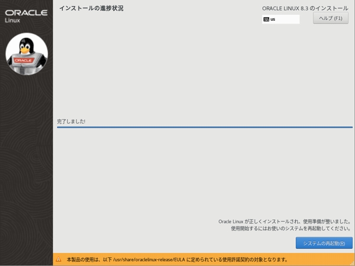Click the warning triangle icon in EULA bar
Screen dimensions: 355x266
59,259
